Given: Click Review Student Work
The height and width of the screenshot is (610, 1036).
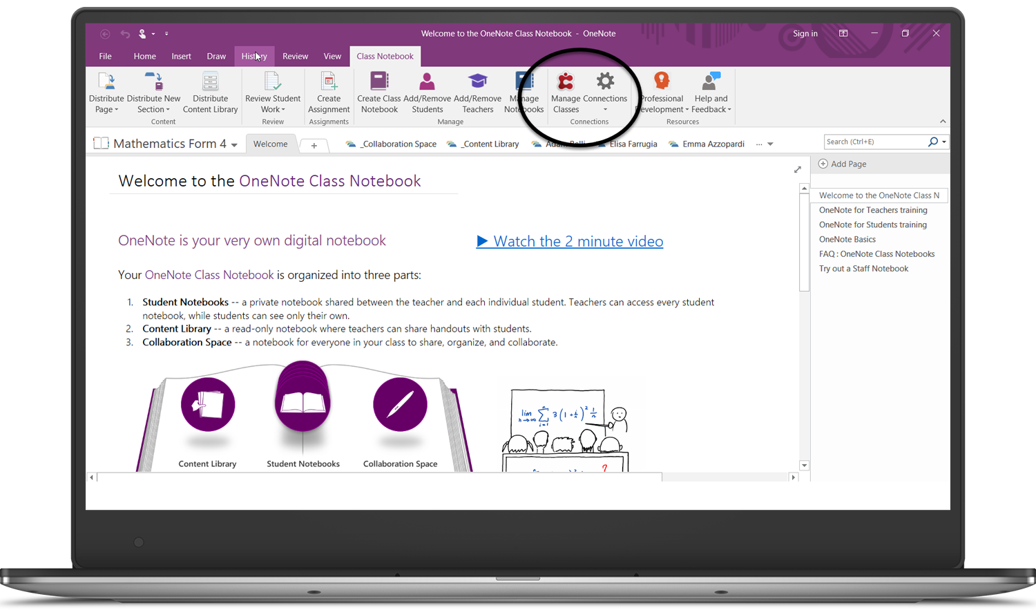Looking at the screenshot, I should pos(273,93).
